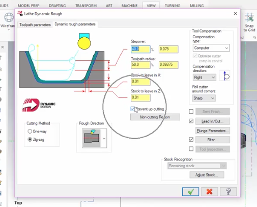This screenshot has height=207, width=257.
Task: Uncheck the Lead In/Out checkbox
Action: [191, 121]
